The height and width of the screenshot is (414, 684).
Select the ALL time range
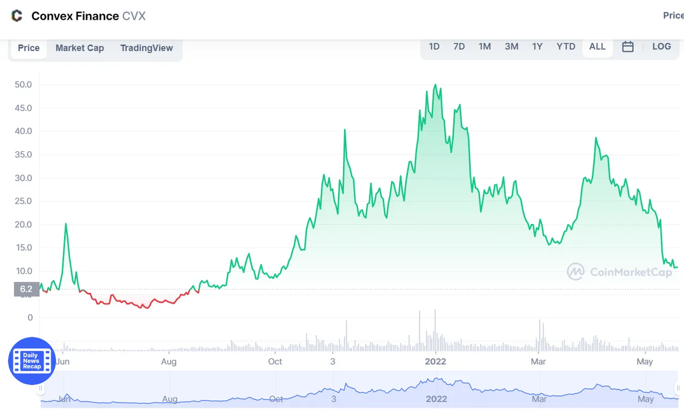click(597, 46)
